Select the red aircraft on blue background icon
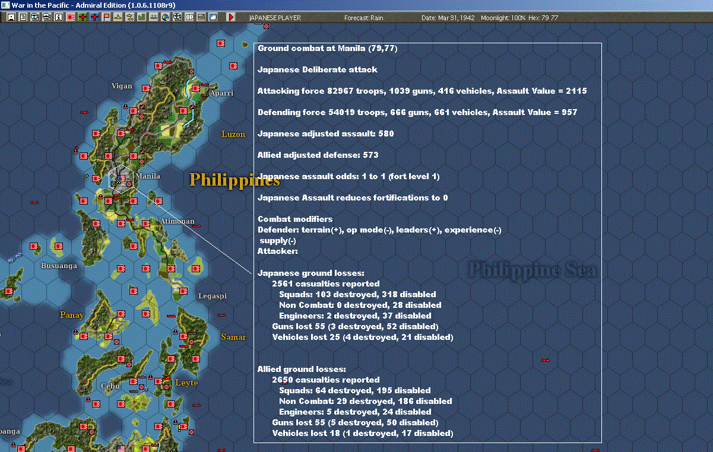 click(x=94, y=17)
